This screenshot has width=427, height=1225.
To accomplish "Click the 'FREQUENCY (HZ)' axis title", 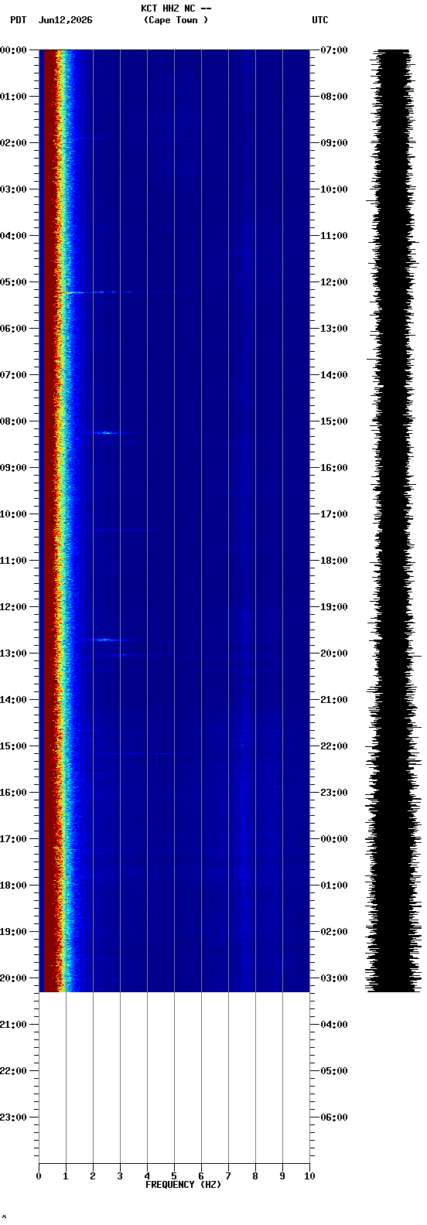I will click(x=183, y=1185).
